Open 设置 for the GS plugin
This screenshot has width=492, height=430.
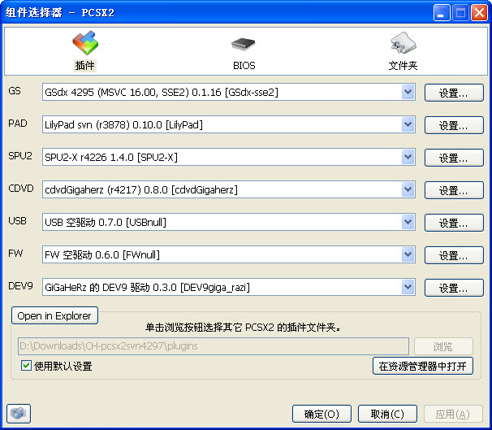point(454,93)
